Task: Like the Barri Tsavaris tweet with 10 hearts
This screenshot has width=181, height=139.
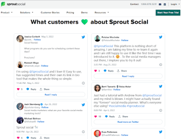Action: pyautogui.click(x=95, y=116)
